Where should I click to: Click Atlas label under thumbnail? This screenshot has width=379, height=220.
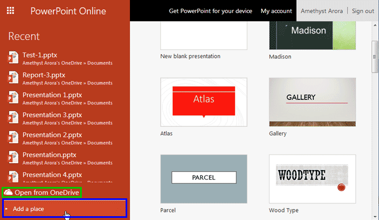166,133
